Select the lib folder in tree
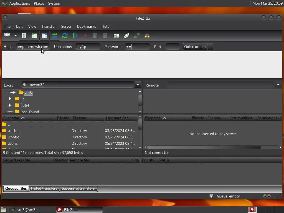The image size is (284, 213). coord(22,99)
